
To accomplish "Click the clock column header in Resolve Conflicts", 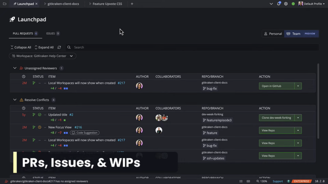I will coord(24,108).
